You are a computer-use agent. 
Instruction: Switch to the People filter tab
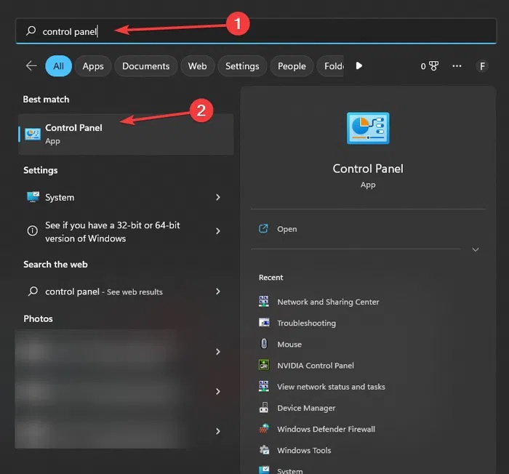pyautogui.click(x=292, y=66)
